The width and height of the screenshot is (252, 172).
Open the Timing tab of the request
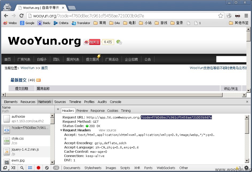tap(126, 111)
